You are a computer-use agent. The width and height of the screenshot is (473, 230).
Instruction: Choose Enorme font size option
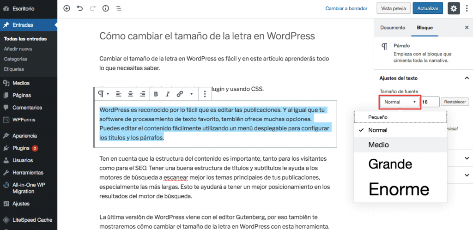point(399,188)
